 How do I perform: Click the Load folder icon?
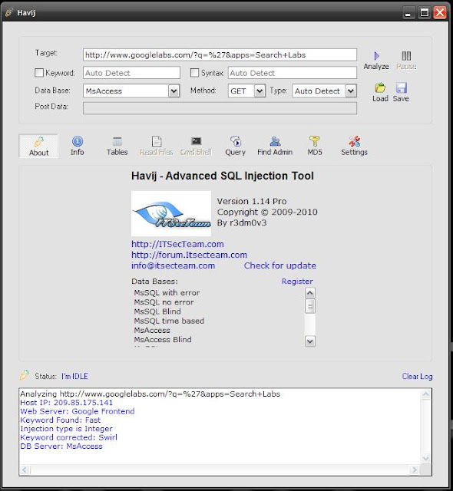[x=380, y=87]
